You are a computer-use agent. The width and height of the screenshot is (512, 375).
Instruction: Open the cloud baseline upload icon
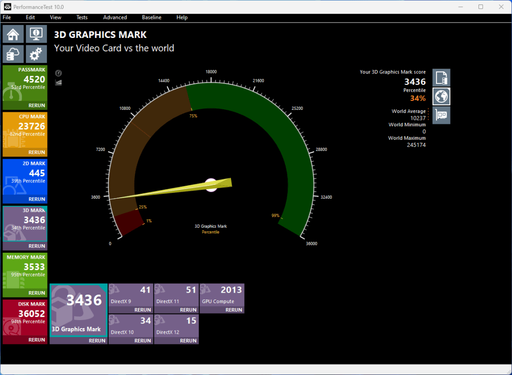[13, 54]
